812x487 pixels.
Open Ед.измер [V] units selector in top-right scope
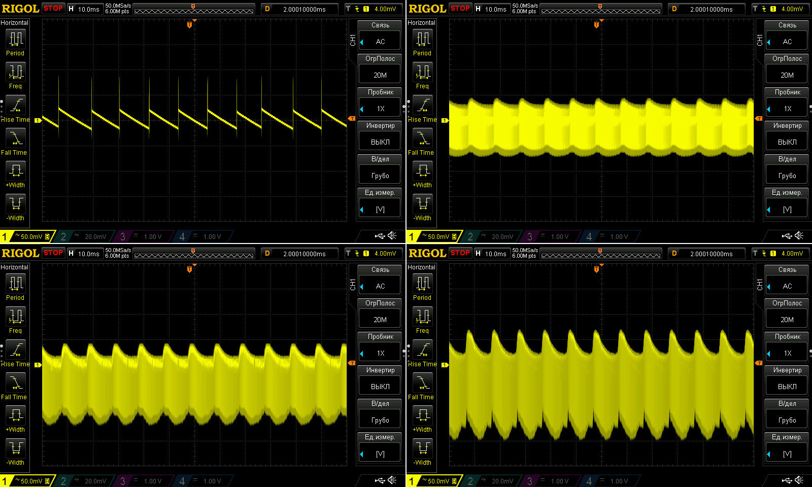[787, 208]
